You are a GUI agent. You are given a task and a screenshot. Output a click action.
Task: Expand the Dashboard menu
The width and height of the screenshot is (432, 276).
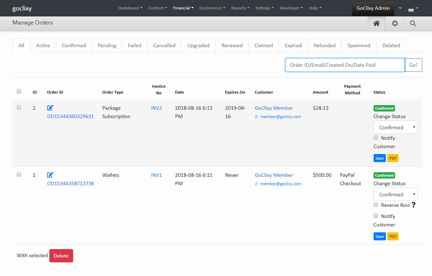tap(130, 8)
